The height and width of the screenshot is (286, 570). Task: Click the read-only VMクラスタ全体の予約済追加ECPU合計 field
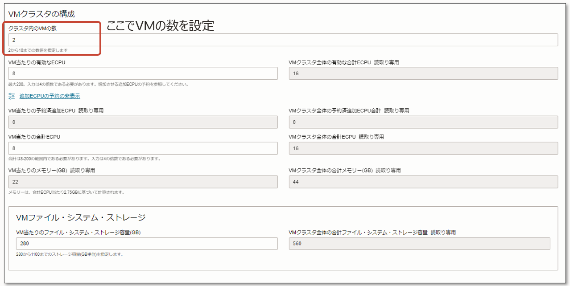pos(423,122)
